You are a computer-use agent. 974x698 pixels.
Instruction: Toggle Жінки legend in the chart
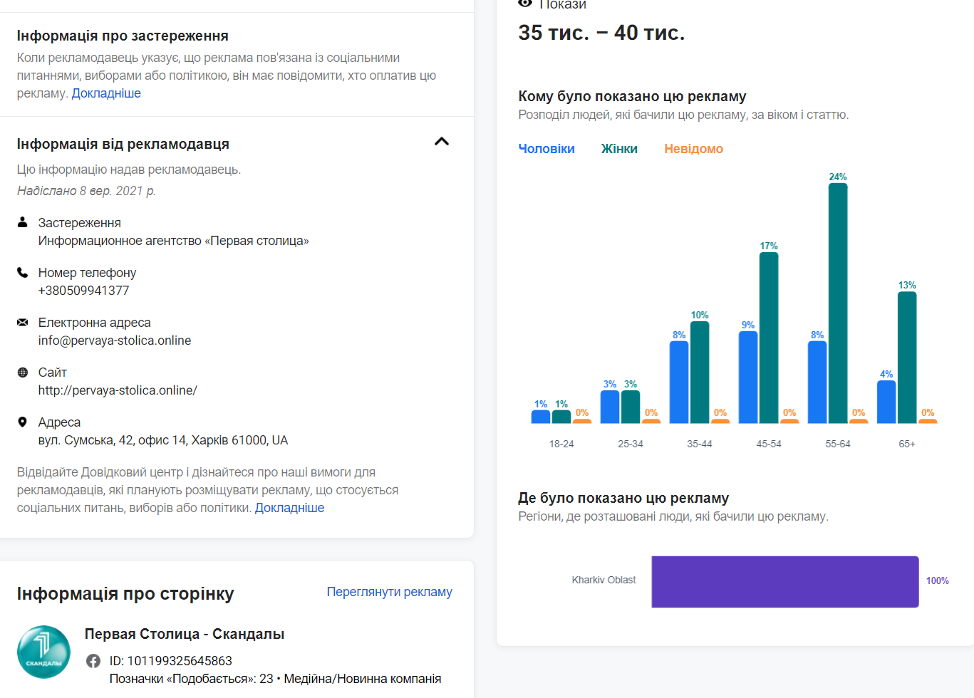[618, 149]
